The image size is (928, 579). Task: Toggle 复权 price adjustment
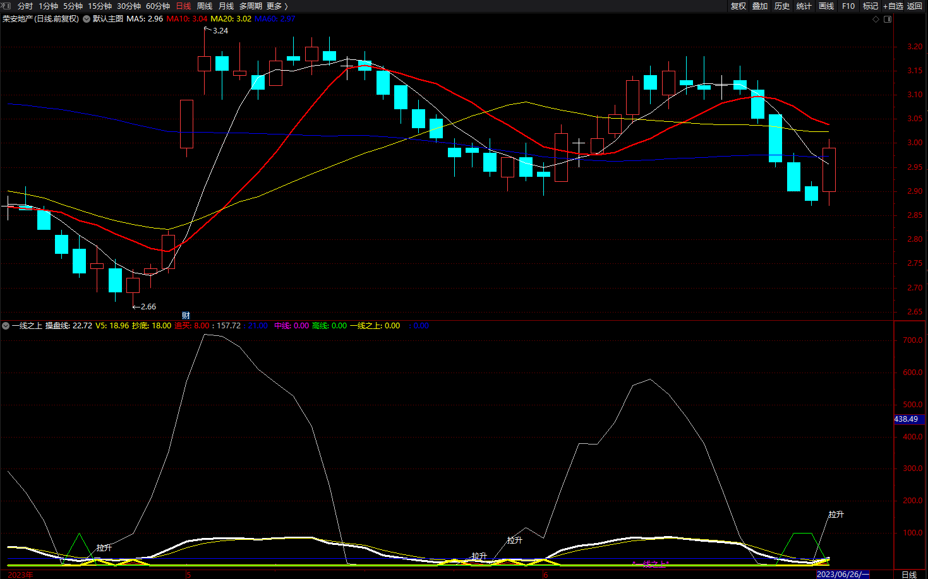738,6
